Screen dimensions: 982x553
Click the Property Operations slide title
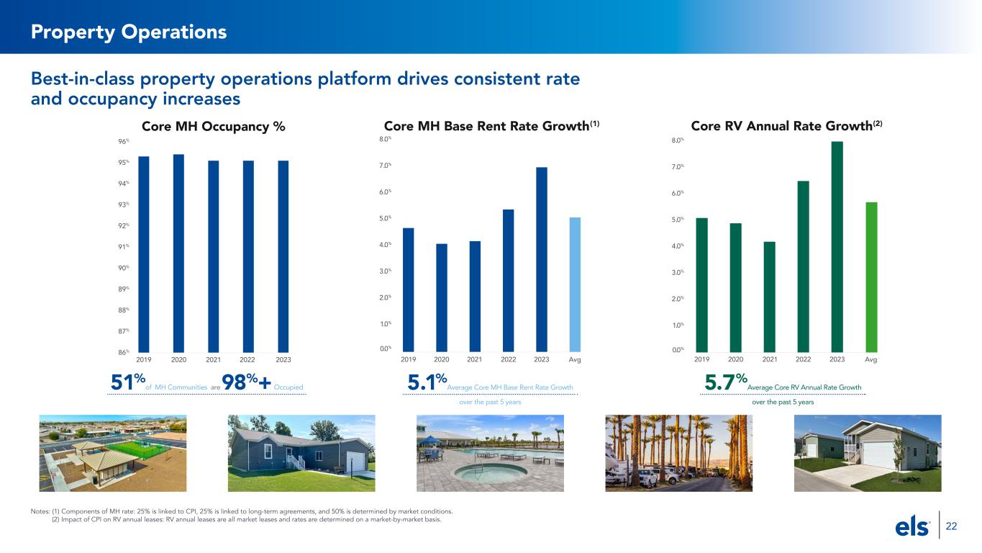click(129, 32)
